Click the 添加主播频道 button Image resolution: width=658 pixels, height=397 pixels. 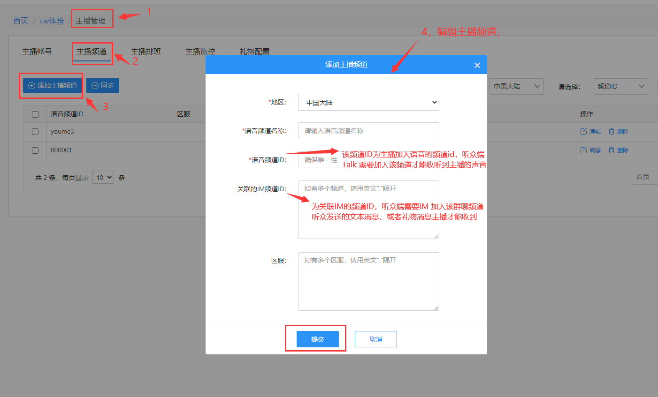(x=53, y=85)
